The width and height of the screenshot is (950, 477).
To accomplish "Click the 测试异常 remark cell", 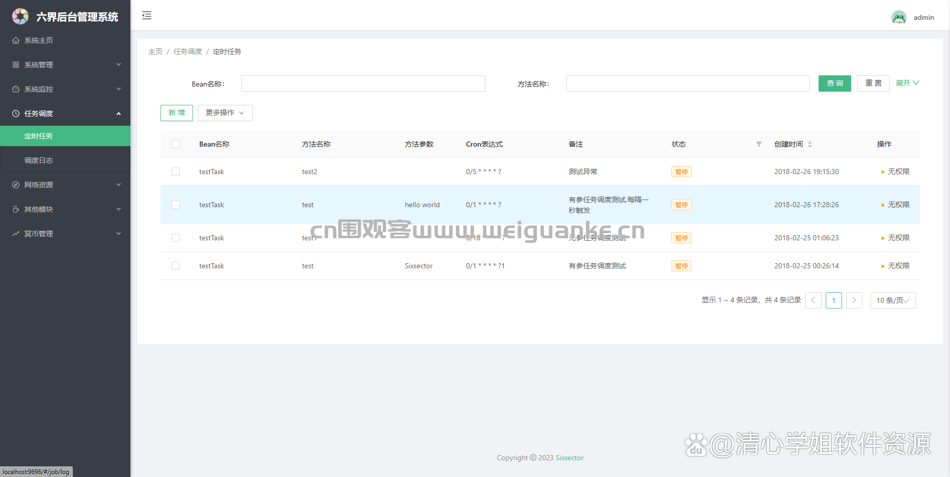I will 583,172.
